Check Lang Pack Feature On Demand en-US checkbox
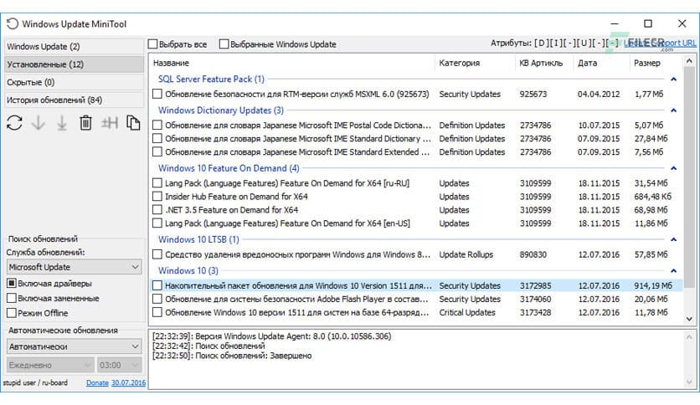 click(x=157, y=223)
